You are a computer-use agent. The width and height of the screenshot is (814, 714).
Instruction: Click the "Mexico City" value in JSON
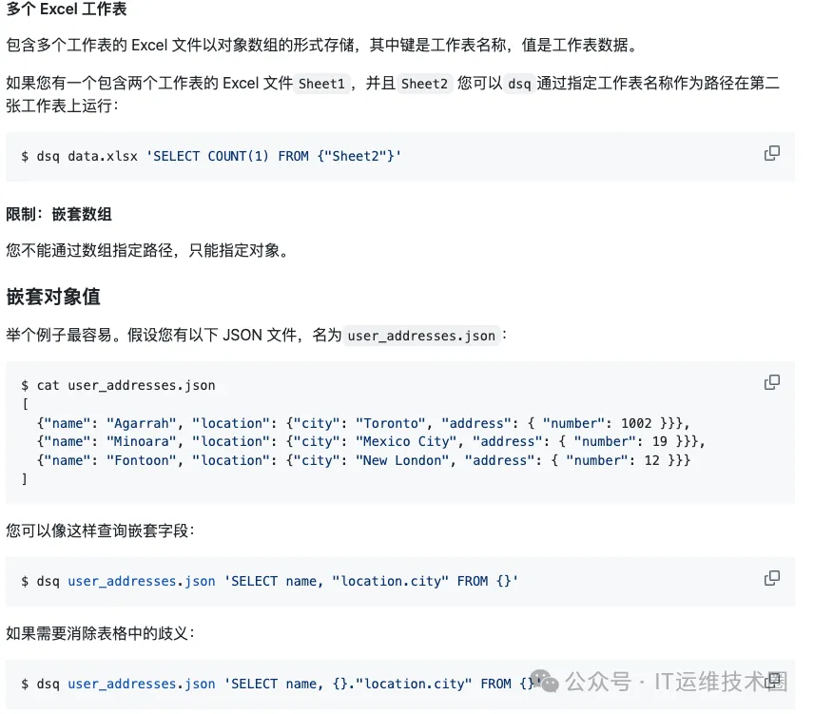click(396, 442)
